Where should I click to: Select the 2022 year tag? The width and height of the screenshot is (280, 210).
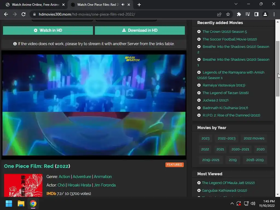[205, 149]
